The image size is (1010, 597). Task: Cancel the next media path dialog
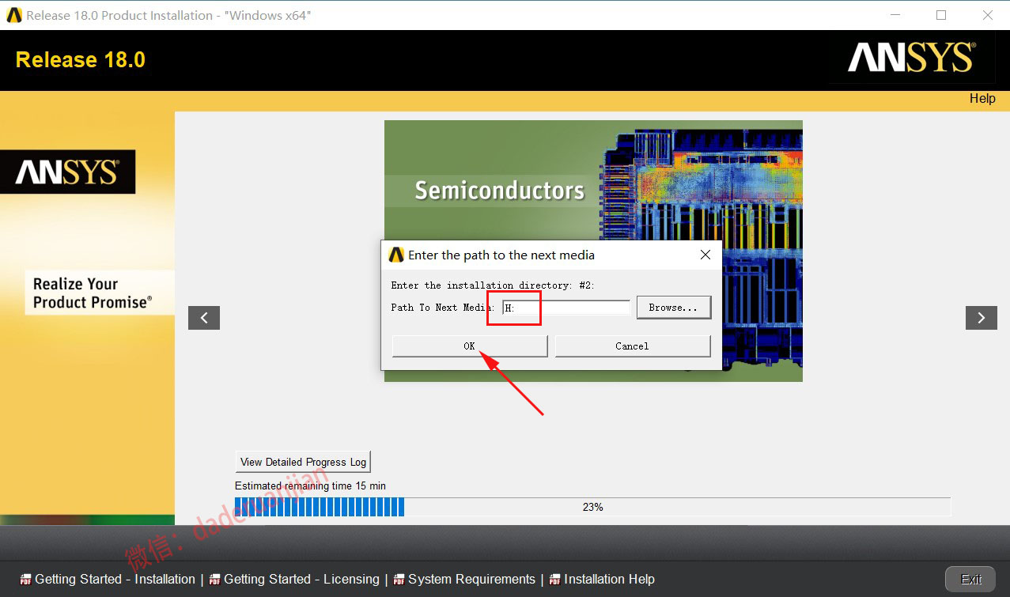(633, 346)
